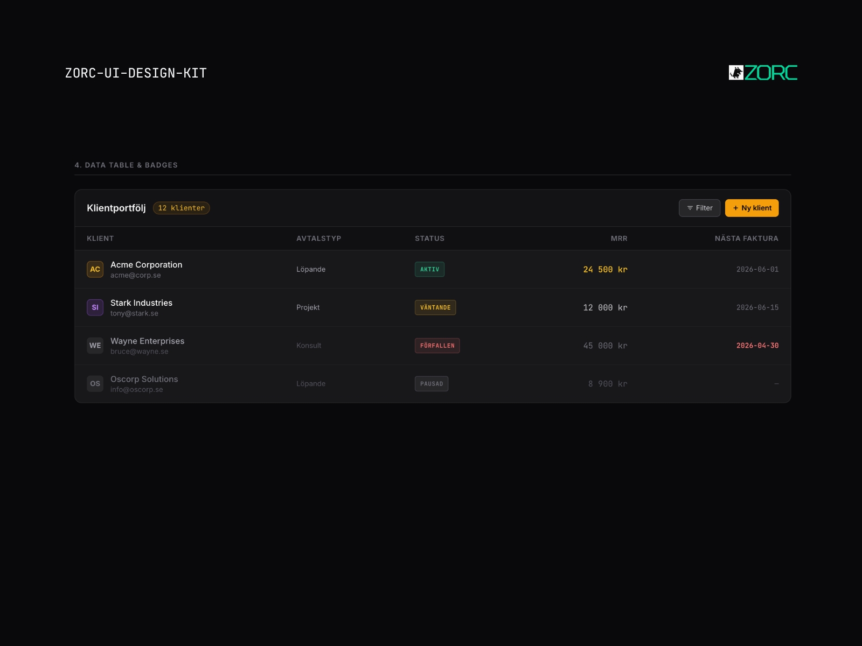Viewport: 862px width, 646px height.
Task: Click the 45 000 kr MRR value
Action: (x=605, y=346)
